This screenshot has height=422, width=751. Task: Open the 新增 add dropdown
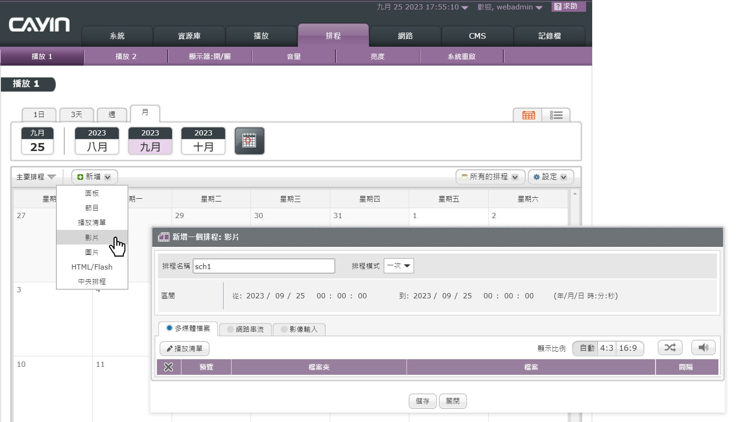point(95,177)
